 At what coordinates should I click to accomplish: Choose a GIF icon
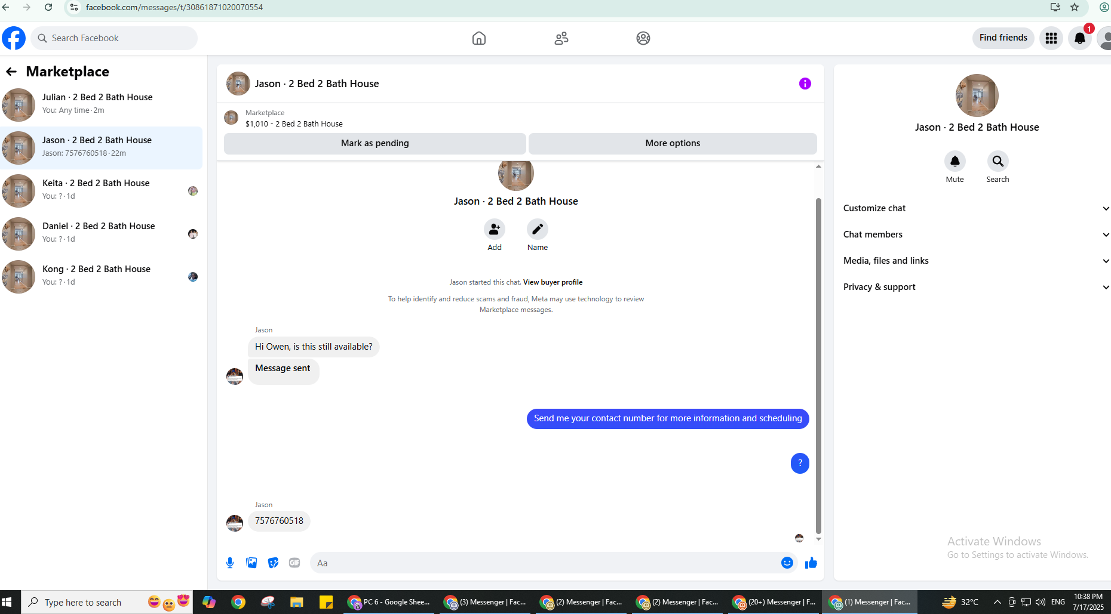point(294,563)
